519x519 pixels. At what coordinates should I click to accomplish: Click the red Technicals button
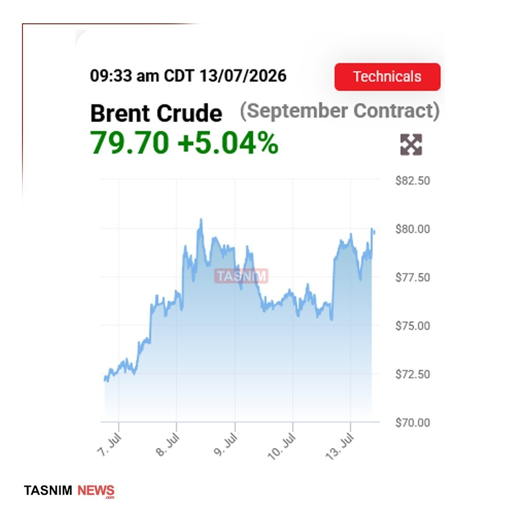[x=387, y=77]
